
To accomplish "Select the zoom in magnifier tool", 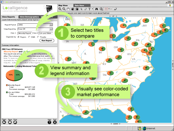I will tap(60, 9).
